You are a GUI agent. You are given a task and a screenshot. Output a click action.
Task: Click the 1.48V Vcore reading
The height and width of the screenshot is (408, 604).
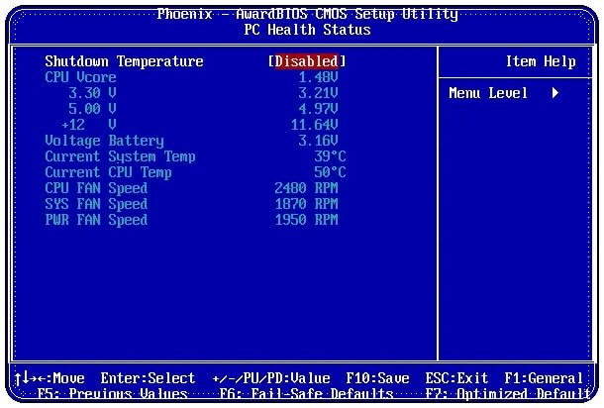coord(318,77)
